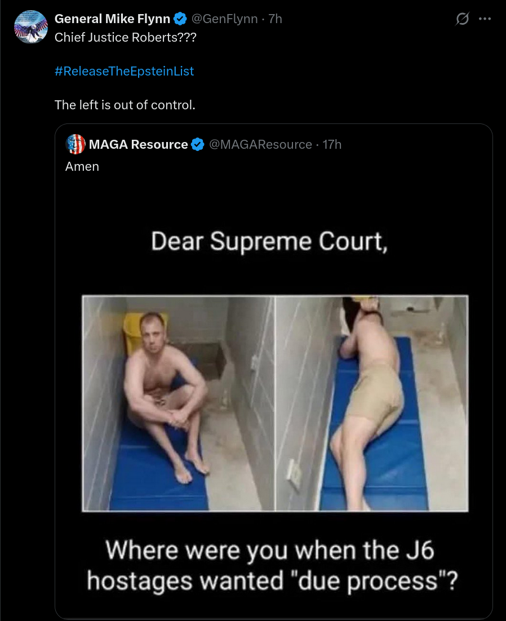Click the 17h timestamp on quoted tweet

tap(332, 145)
